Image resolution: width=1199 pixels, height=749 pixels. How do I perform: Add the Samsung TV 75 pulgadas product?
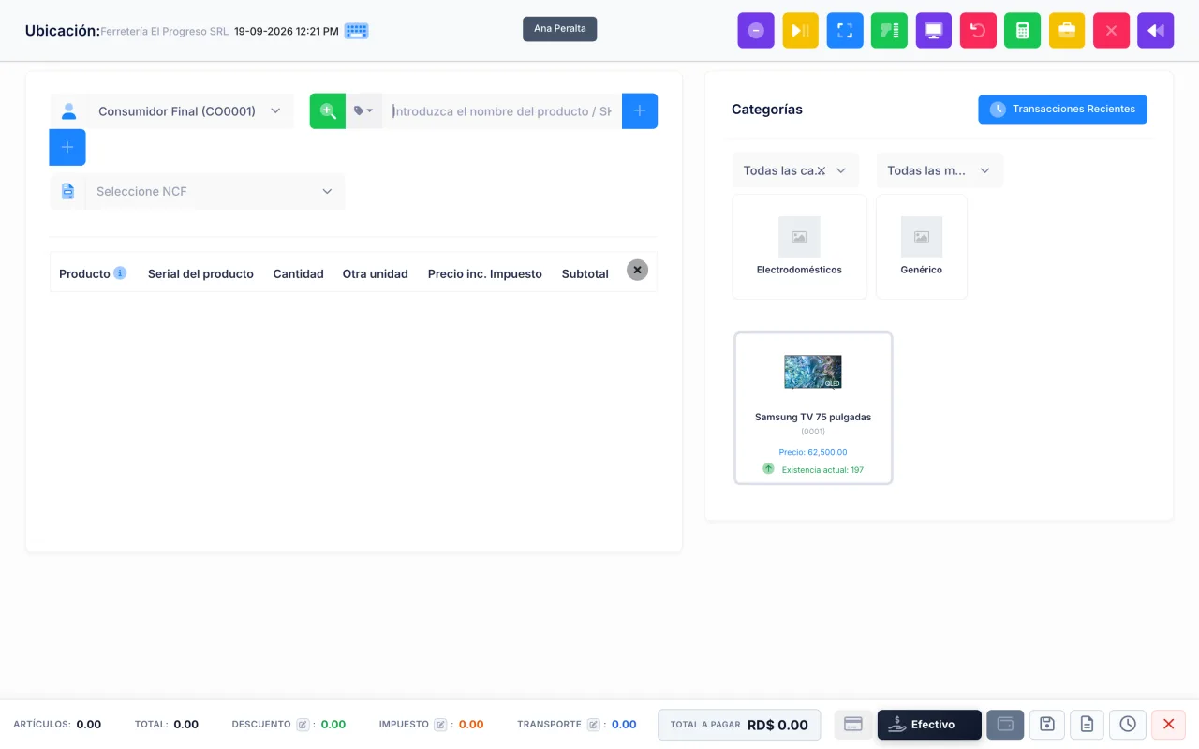tap(813, 408)
